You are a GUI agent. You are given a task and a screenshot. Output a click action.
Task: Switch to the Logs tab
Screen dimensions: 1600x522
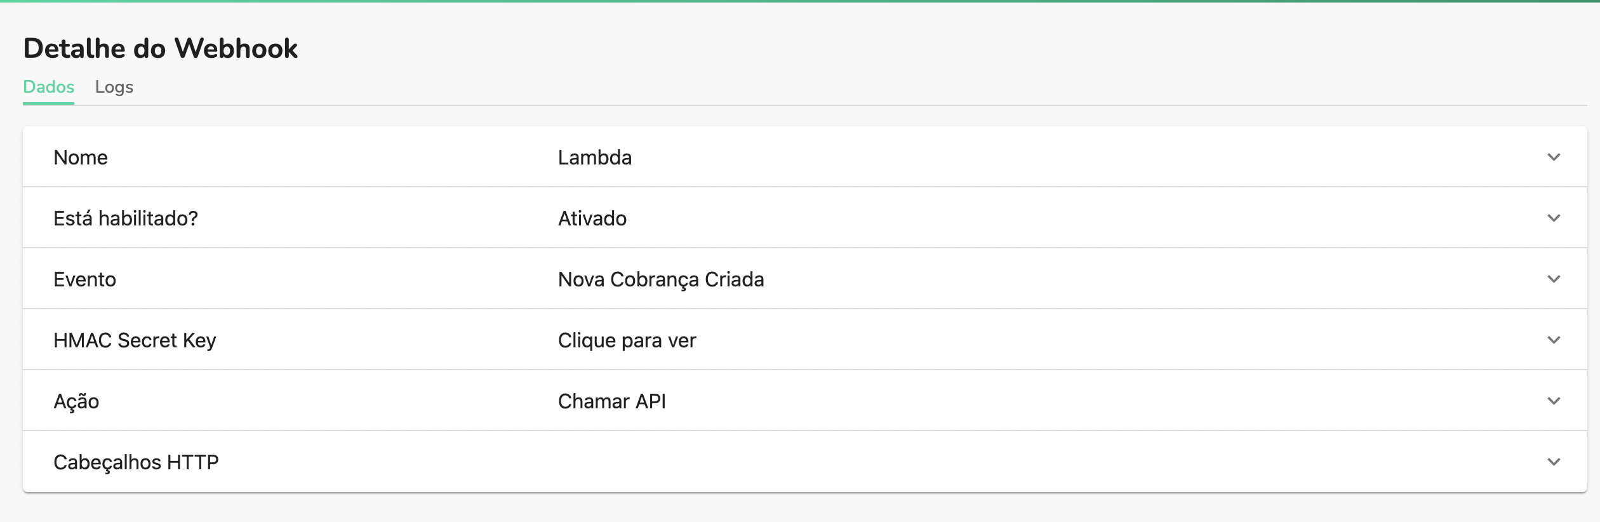(x=114, y=87)
